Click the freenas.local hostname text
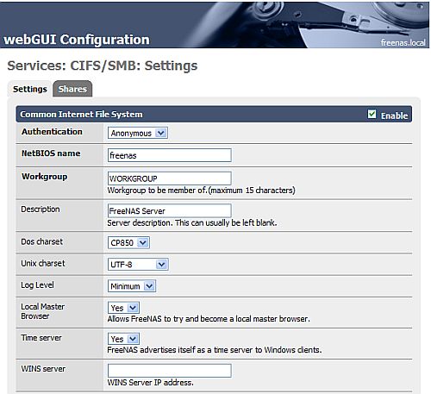The image size is (431, 394). (403, 43)
